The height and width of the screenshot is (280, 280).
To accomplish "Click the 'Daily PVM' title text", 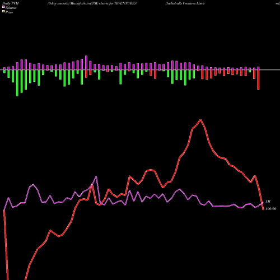I will (x=11, y=3).
